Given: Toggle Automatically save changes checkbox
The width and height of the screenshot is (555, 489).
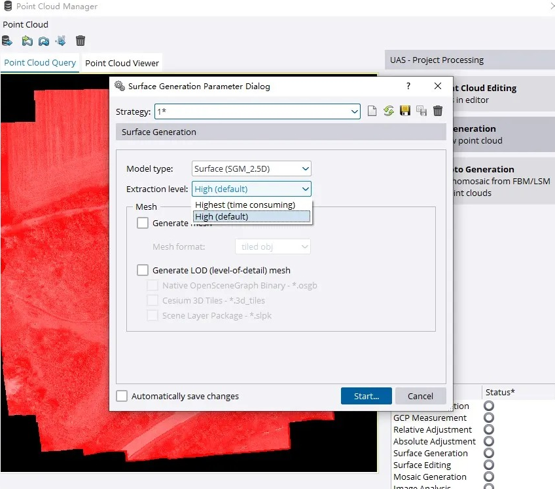Looking at the screenshot, I should pos(122,396).
